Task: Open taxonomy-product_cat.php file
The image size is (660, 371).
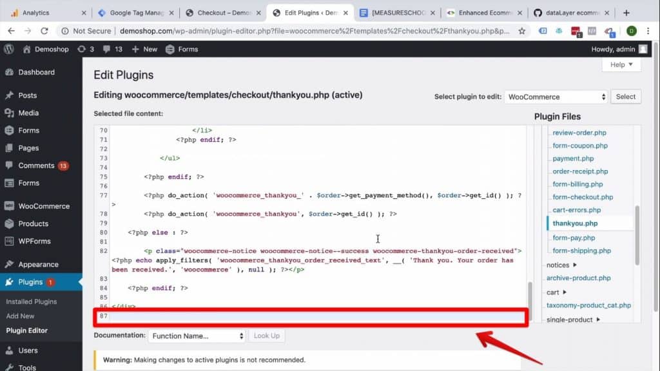Action: (x=588, y=305)
